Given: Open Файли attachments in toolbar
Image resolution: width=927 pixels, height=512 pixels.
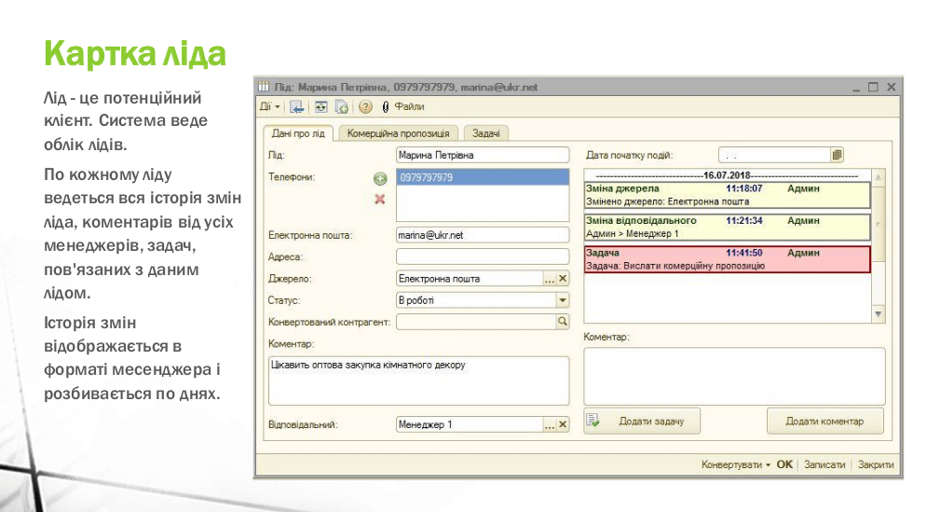Looking at the screenshot, I should (403, 107).
